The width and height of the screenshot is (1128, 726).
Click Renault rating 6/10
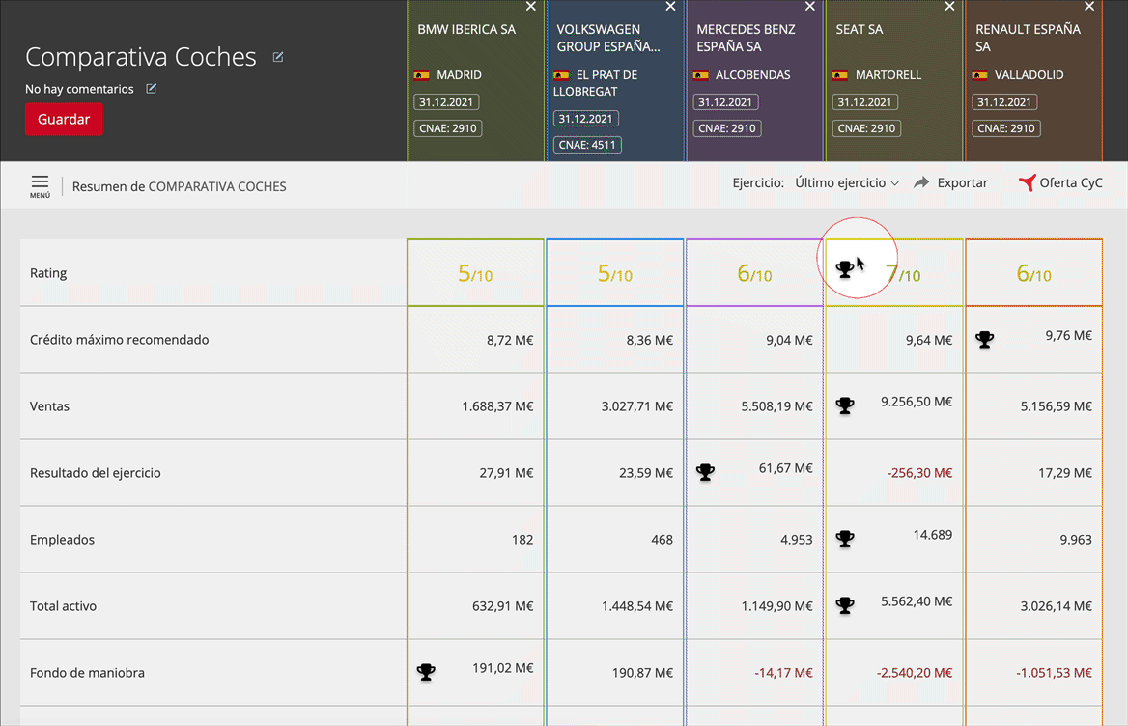pos(1033,274)
